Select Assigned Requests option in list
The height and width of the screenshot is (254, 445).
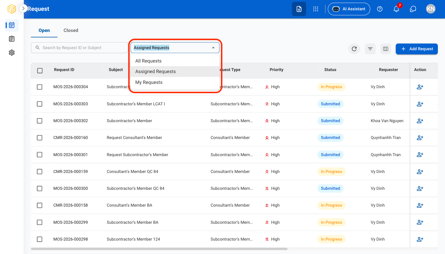coord(175,72)
